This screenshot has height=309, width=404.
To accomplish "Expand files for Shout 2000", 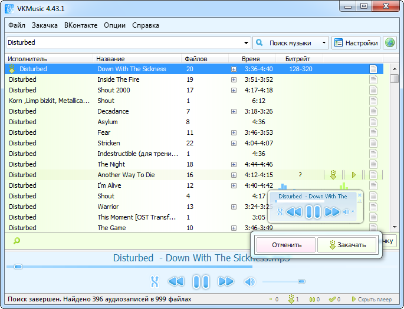I will coord(234,90).
